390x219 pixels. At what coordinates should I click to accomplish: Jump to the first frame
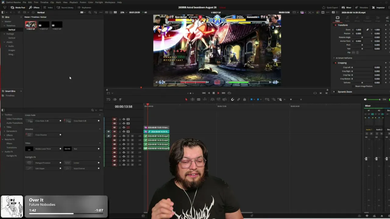204,93
